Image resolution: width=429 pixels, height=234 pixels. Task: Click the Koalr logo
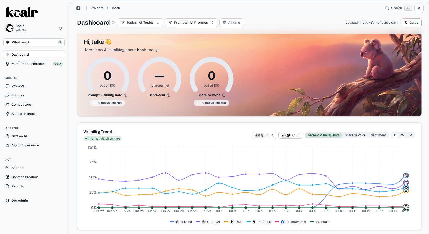[22, 12]
